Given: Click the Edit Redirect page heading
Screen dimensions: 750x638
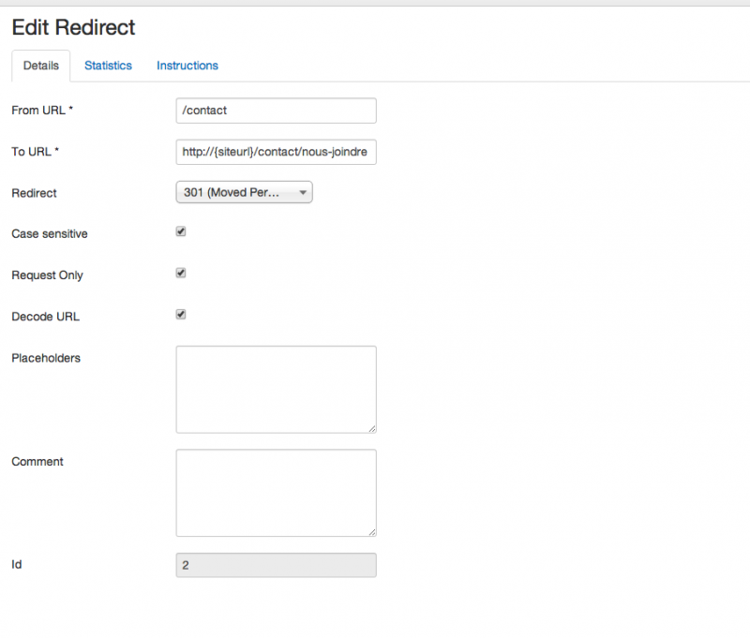Looking at the screenshot, I should point(73,28).
